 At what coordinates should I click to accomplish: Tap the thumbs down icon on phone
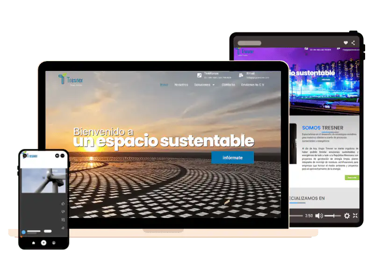63,212
